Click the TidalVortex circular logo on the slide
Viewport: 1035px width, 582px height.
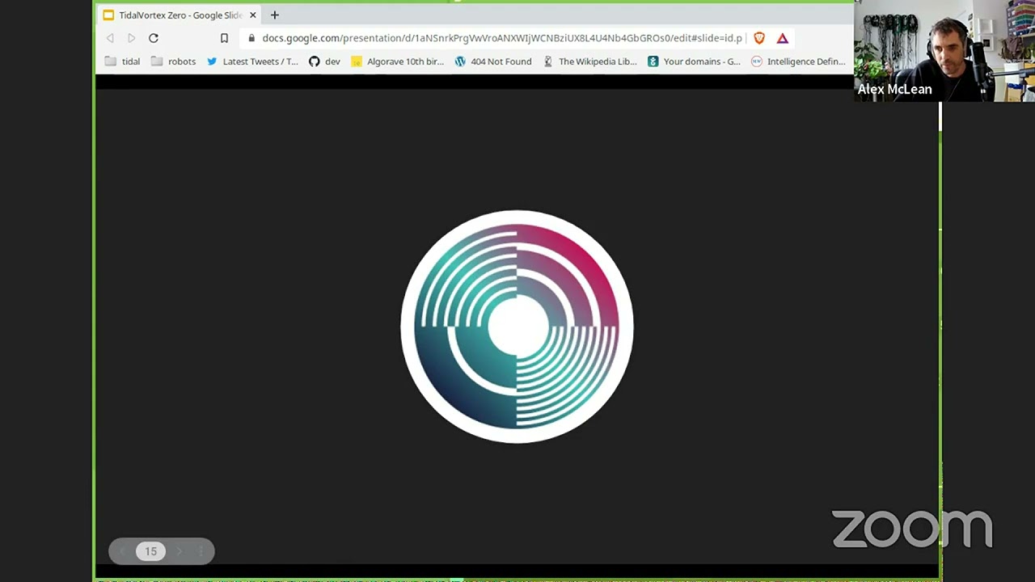[517, 327]
